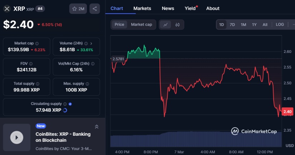
Task: Click the $8.61B volume value
Action: point(67,50)
